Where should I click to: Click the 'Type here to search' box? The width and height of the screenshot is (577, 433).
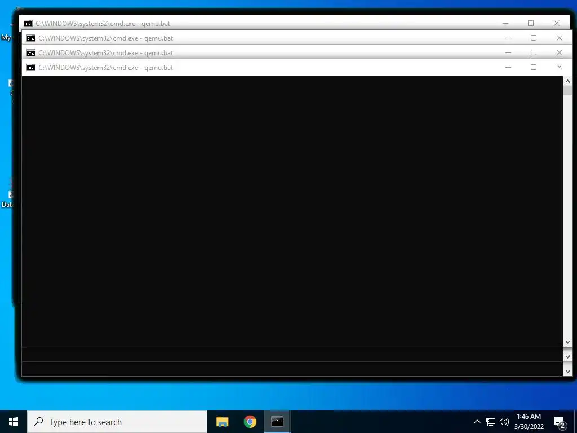117,422
